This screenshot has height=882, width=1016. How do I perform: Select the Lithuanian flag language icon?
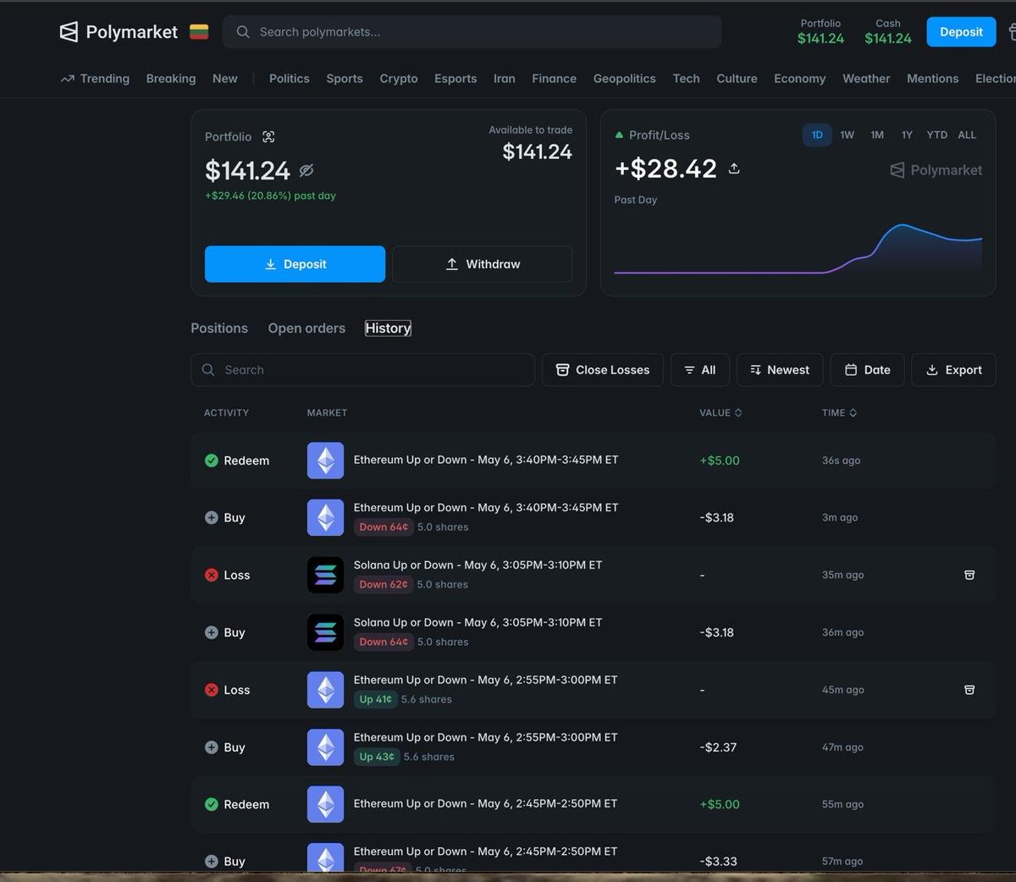pos(199,32)
